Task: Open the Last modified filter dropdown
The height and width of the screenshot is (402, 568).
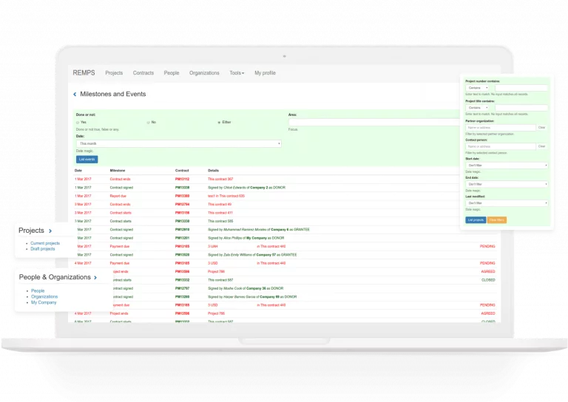Action: pos(507,203)
